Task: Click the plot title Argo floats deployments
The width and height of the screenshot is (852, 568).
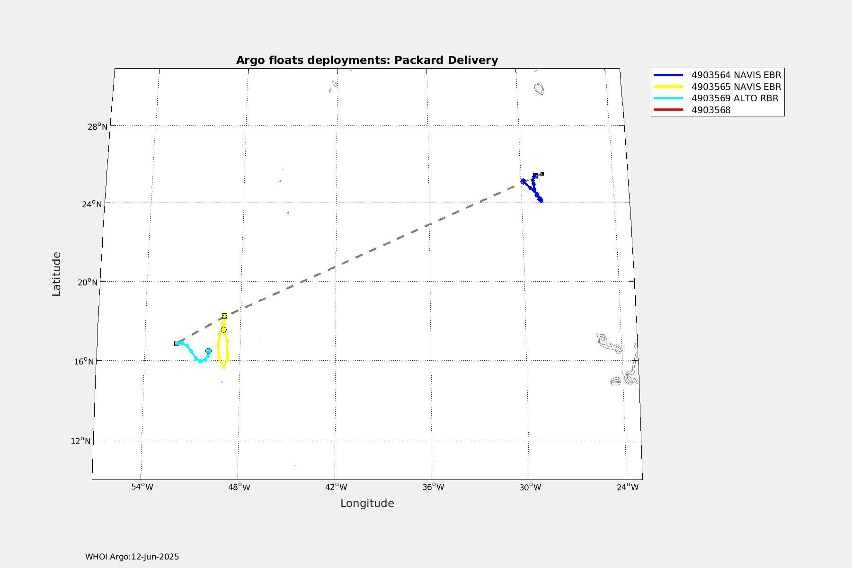Action: point(367,60)
